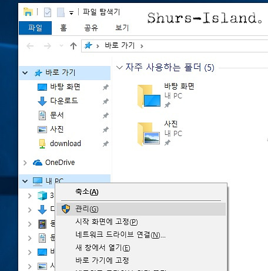Screen dimensions: 268x271
Task: Click the 3D cube icon under 내 PC
Action: 42,196
